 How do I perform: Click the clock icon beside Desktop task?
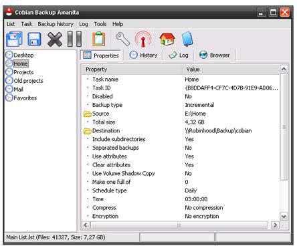tap(9, 55)
